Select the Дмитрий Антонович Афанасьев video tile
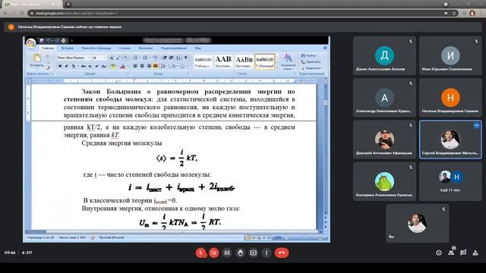The image size is (486, 273). click(x=384, y=140)
